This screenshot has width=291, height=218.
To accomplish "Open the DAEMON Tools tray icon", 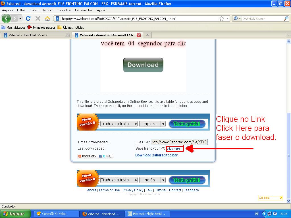I will click(275, 214).
